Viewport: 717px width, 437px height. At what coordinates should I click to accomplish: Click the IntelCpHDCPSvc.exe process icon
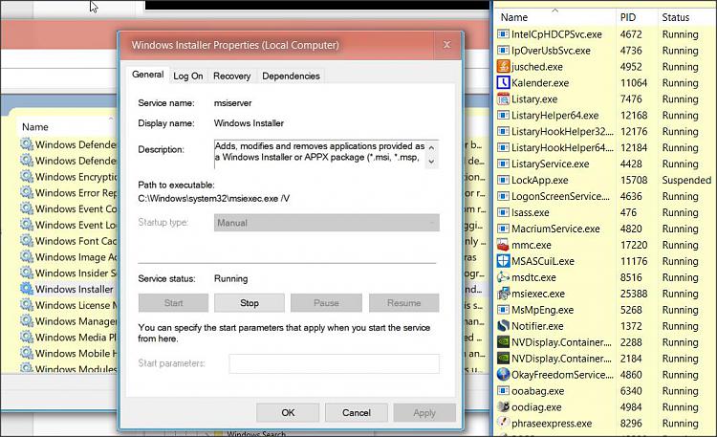(503, 34)
